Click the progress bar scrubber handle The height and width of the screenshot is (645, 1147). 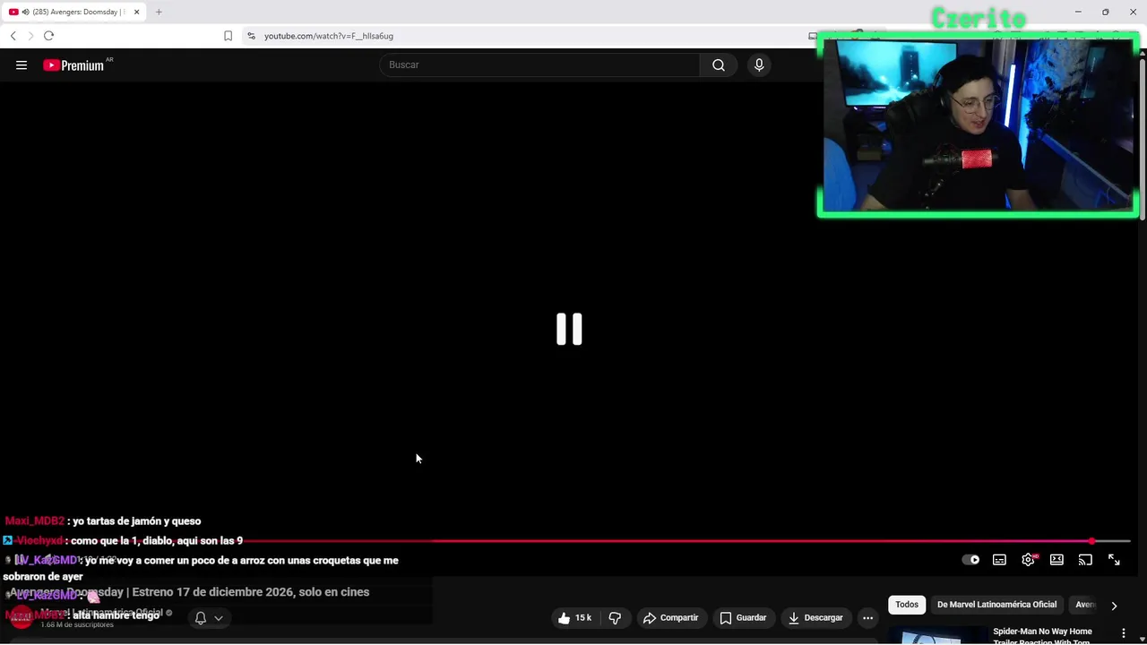[1092, 541]
